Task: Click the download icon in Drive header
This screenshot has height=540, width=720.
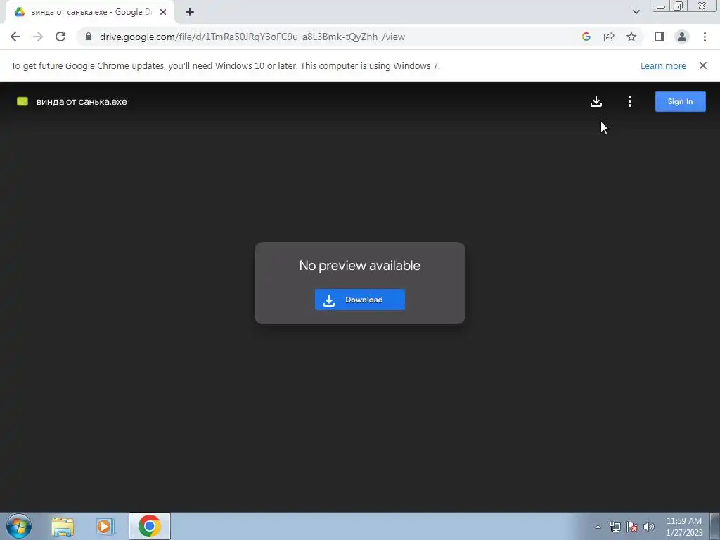Action: pos(596,101)
